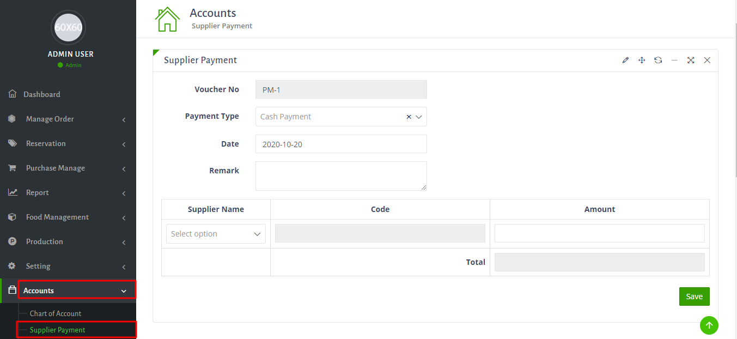Click the Amount input field

pyautogui.click(x=599, y=233)
